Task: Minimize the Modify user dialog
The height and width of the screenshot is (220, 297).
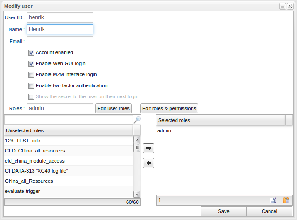Action: click(283, 6)
